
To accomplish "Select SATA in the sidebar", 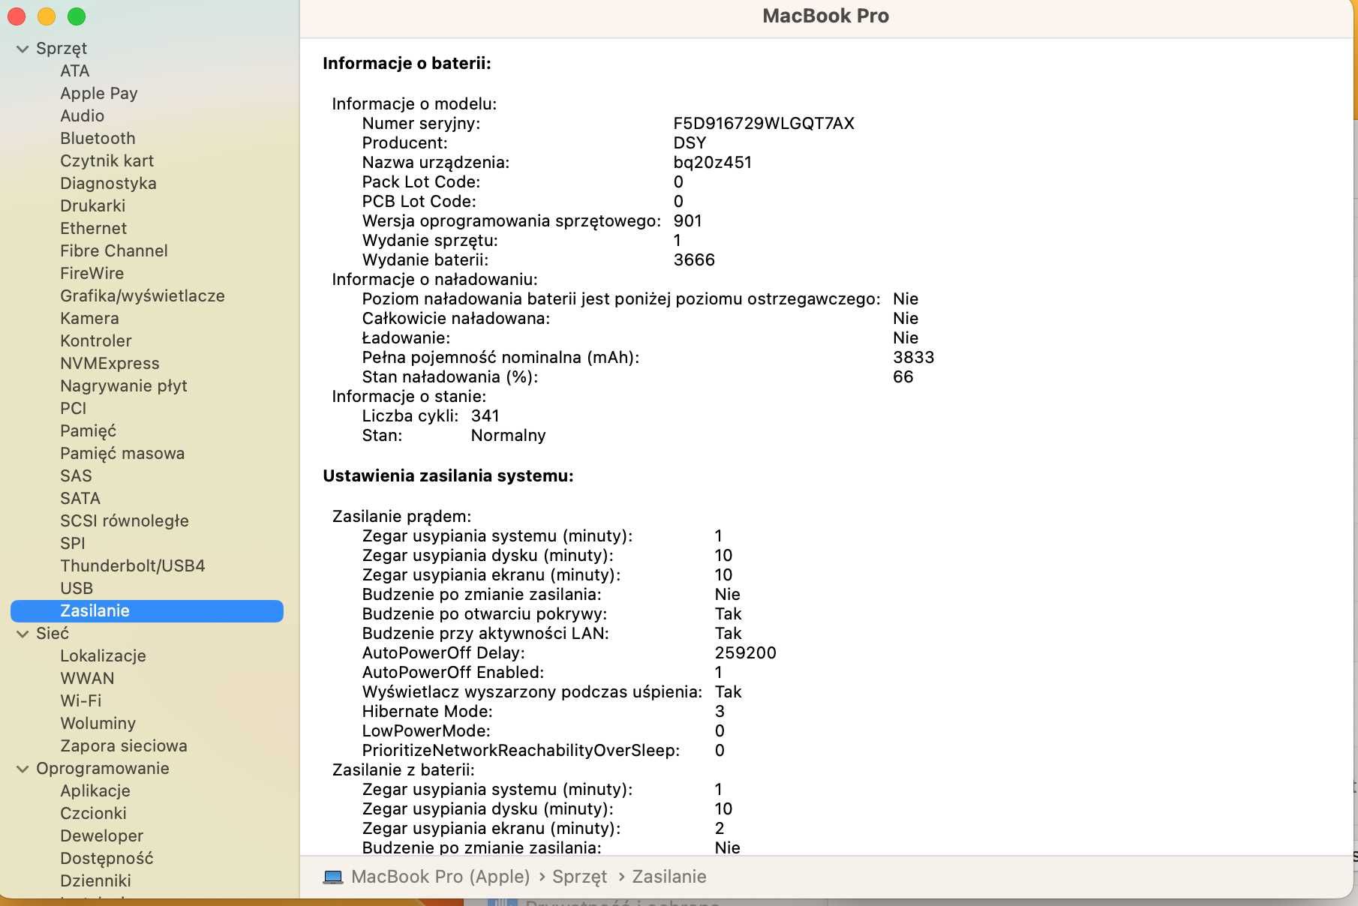I will click(80, 498).
